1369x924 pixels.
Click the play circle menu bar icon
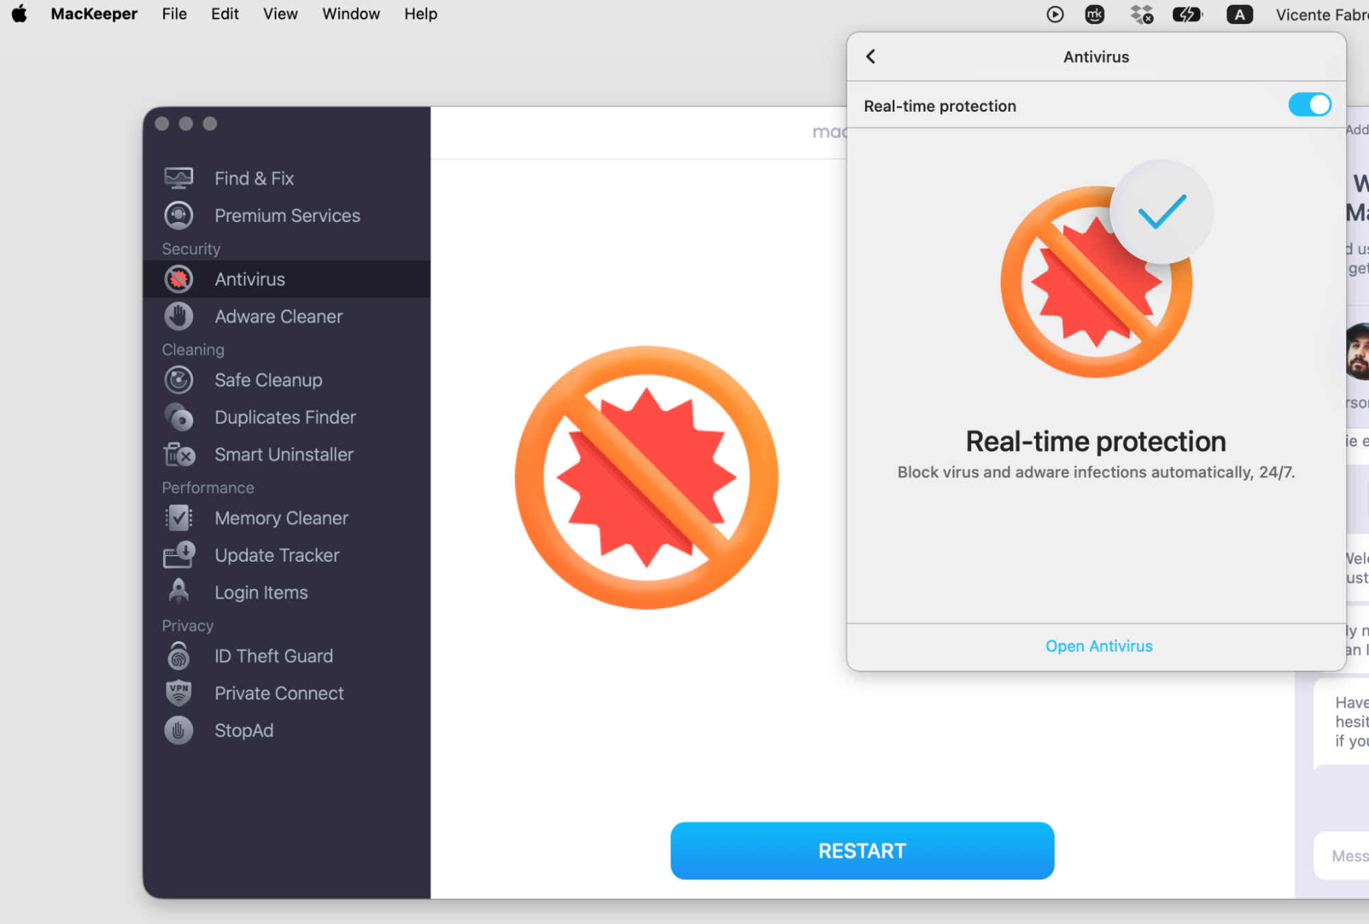[1055, 14]
